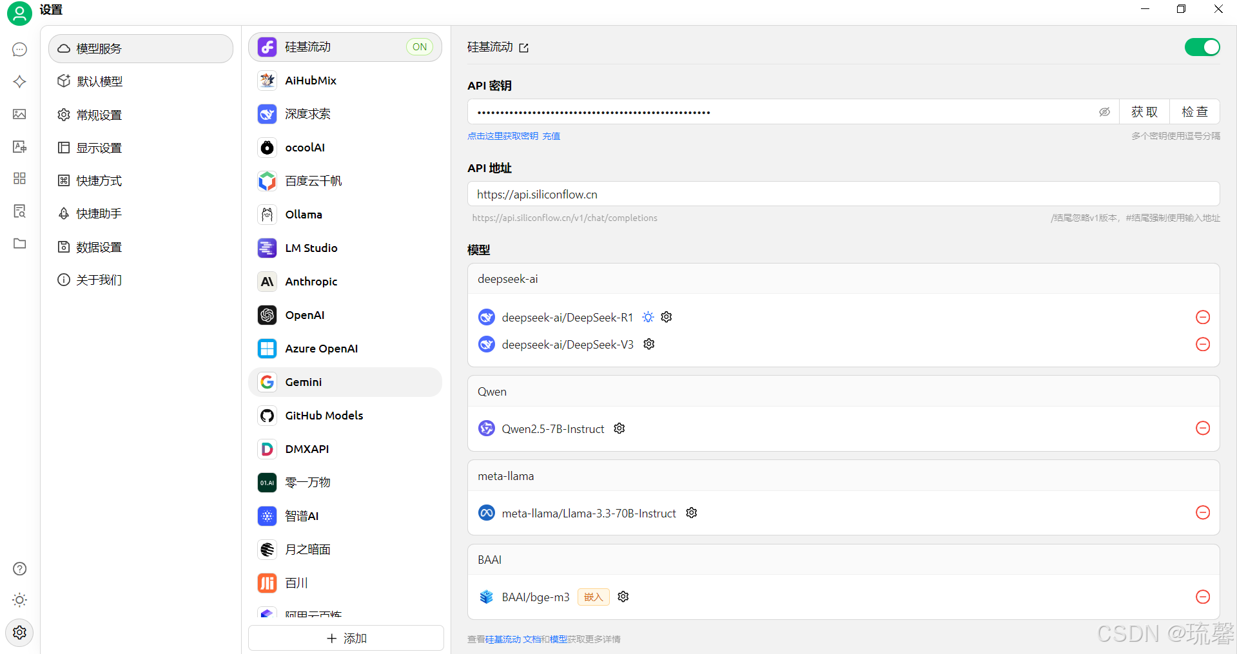The height and width of the screenshot is (654, 1237).
Task: Open settings for BAAI/bge-m3 model
Action: (x=623, y=597)
